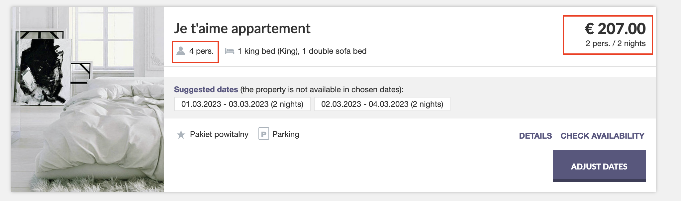Image resolution: width=681 pixels, height=201 pixels.
Task: Select suggested dates 01.03.2023 - 03.03.2023
Action: (242, 104)
